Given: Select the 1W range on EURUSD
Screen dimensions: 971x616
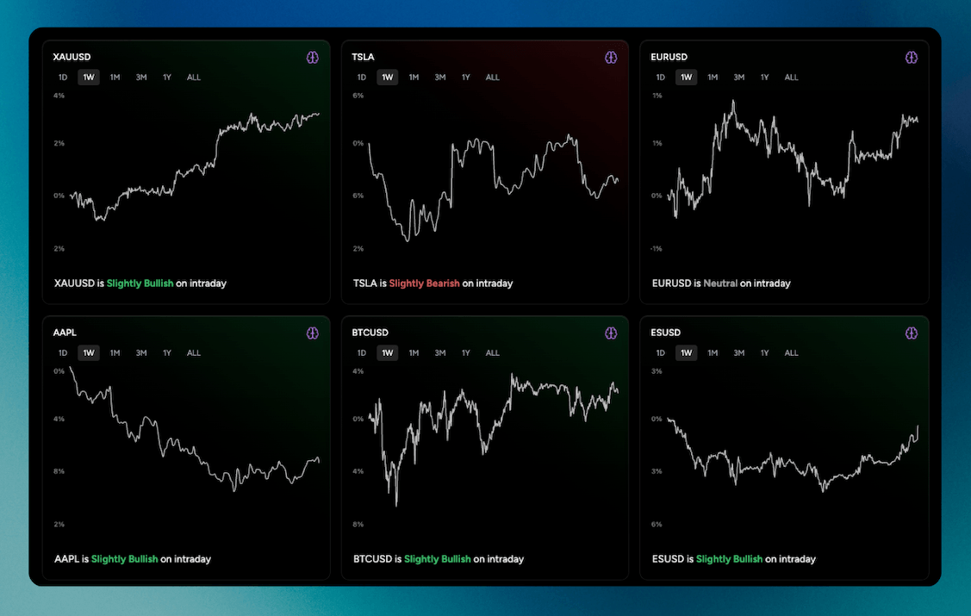Looking at the screenshot, I should coord(686,78).
